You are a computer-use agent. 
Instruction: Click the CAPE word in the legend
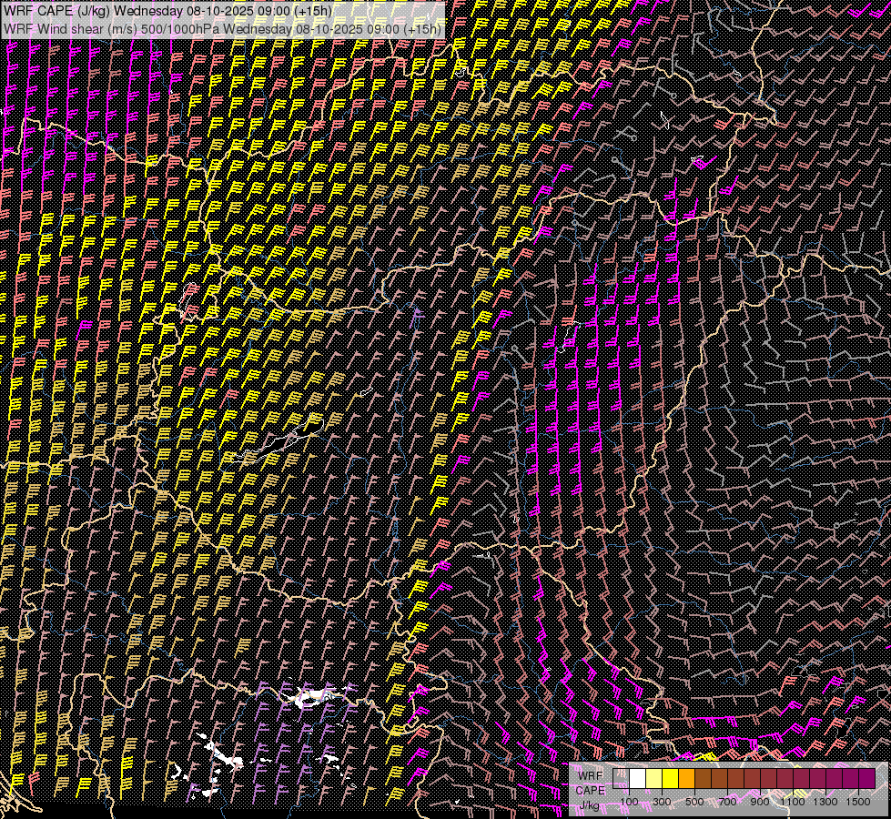(590, 790)
